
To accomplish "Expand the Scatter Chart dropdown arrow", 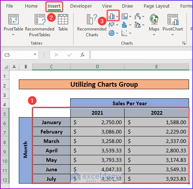I will [x=130, y=33].
